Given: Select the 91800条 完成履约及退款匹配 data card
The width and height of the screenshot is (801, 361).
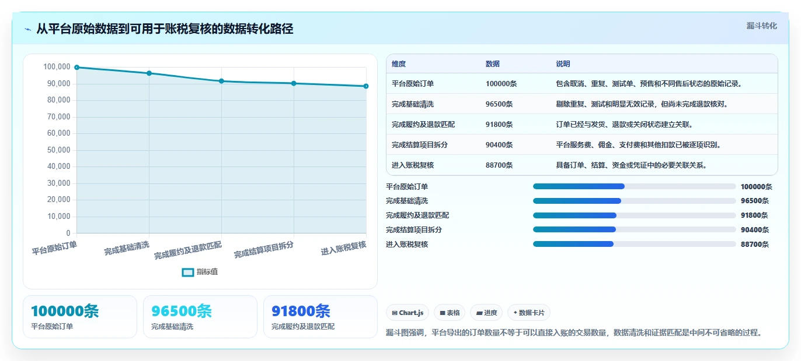Looking at the screenshot, I should (321, 317).
